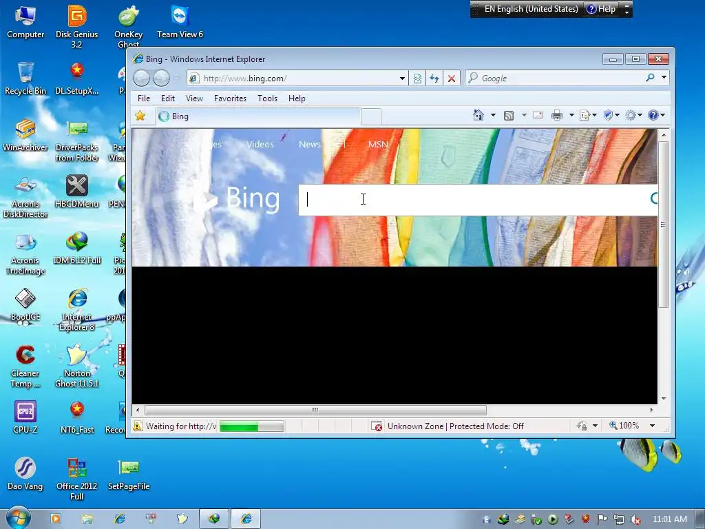Click the IE Forward navigation button

click(x=161, y=79)
